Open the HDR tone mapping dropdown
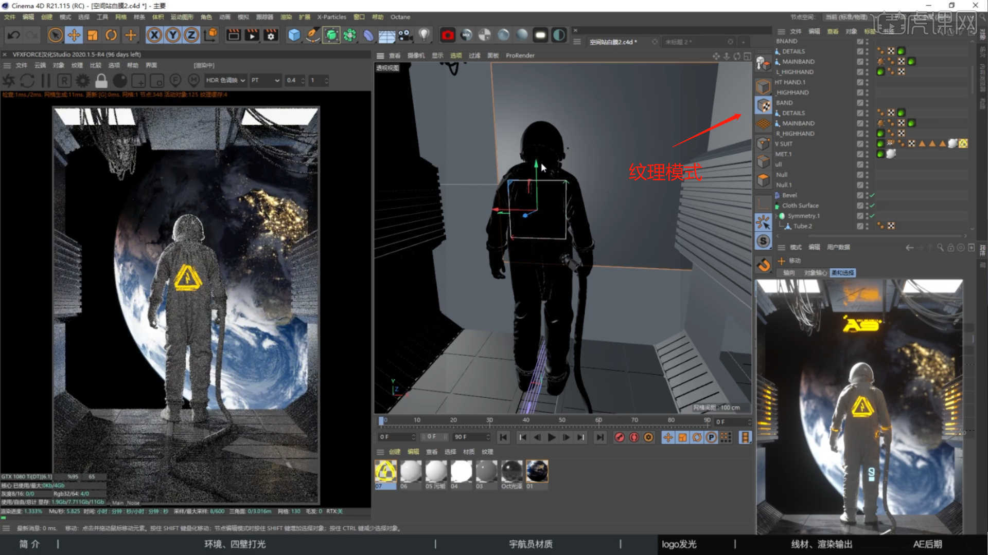Image resolution: width=988 pixels, height=555 pixels. tap(225, 80)
